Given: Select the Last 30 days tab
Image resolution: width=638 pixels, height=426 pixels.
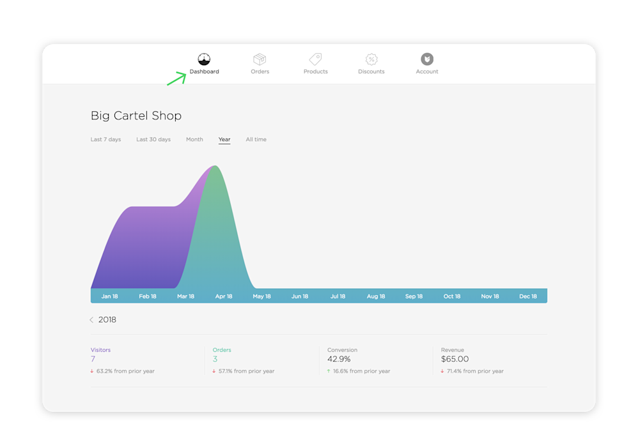Looking at the screenshot, I should coord(153,139).
